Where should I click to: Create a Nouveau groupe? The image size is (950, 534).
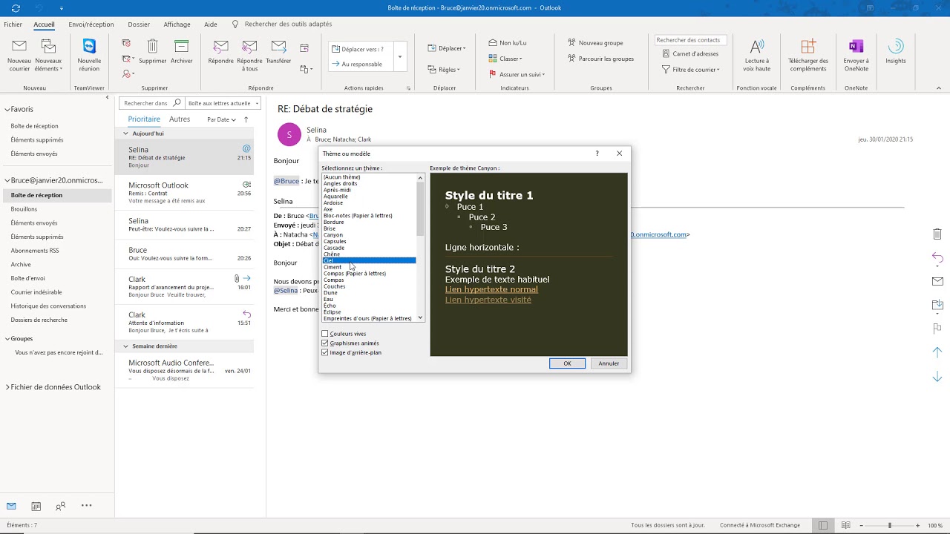coord(595,43)
